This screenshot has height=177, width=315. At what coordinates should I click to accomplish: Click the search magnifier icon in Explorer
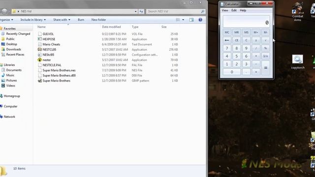(x=203, y=11)
